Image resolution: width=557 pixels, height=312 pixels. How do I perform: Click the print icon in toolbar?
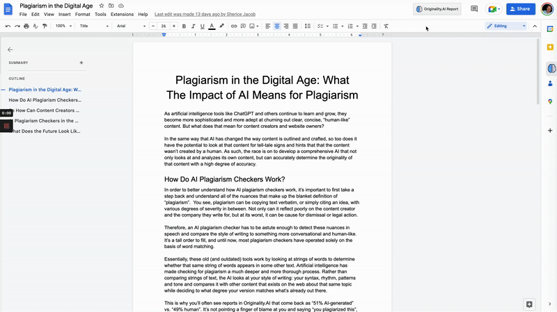point(26,26)
